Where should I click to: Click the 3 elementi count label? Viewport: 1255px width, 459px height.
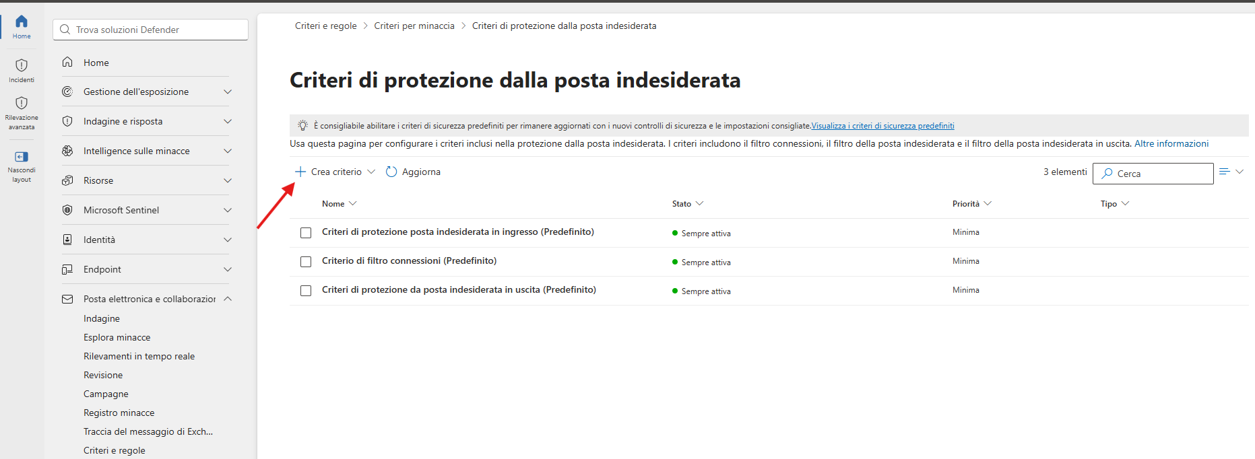click(x=1065, y=172)
